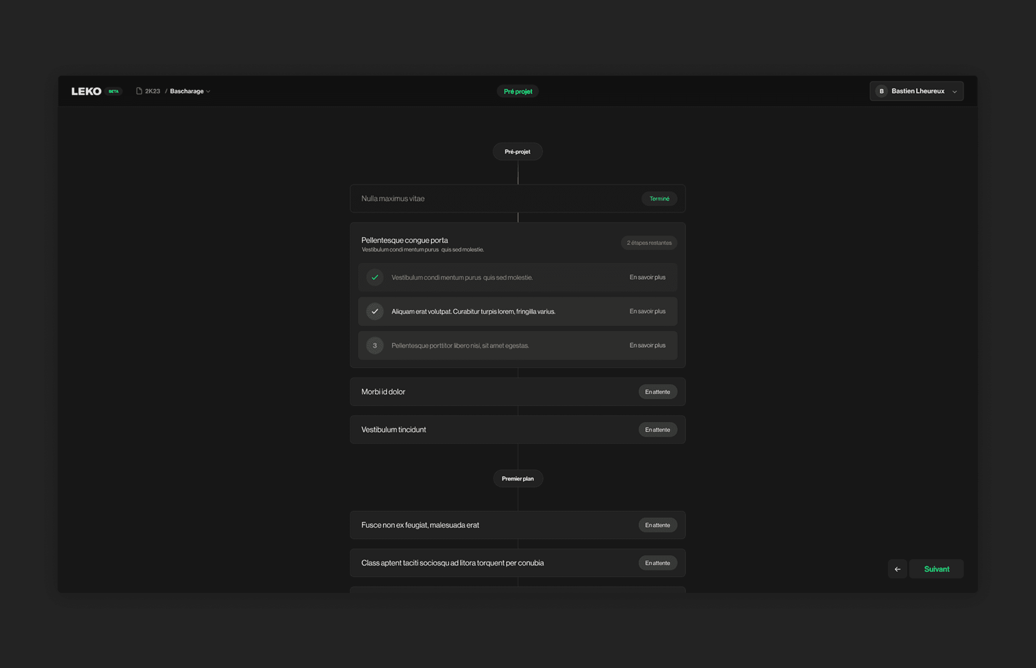Jump to the Premier plan milestone marker
The image size is (1036, 668).
[518, 478]
